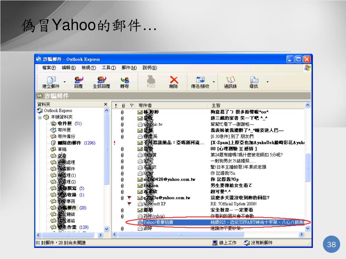Open the 編輯(E) menu
The width and height of the screenshot is (346, 259).
click(69, 67)
